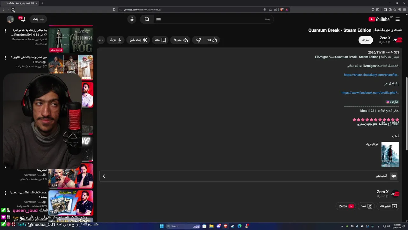Open Zero X channel name under title

coord(385,38)
